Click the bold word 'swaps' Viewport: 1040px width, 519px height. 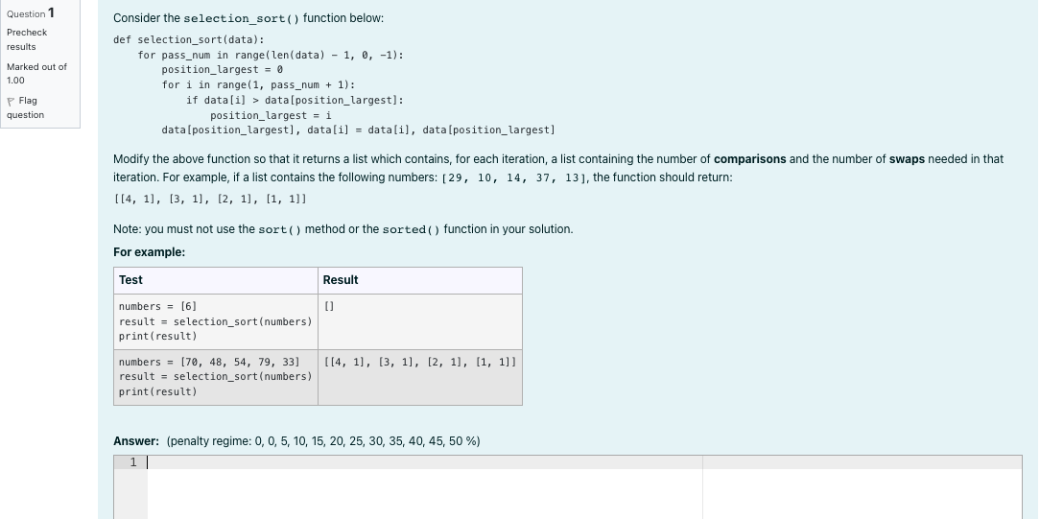coord(907,159)
